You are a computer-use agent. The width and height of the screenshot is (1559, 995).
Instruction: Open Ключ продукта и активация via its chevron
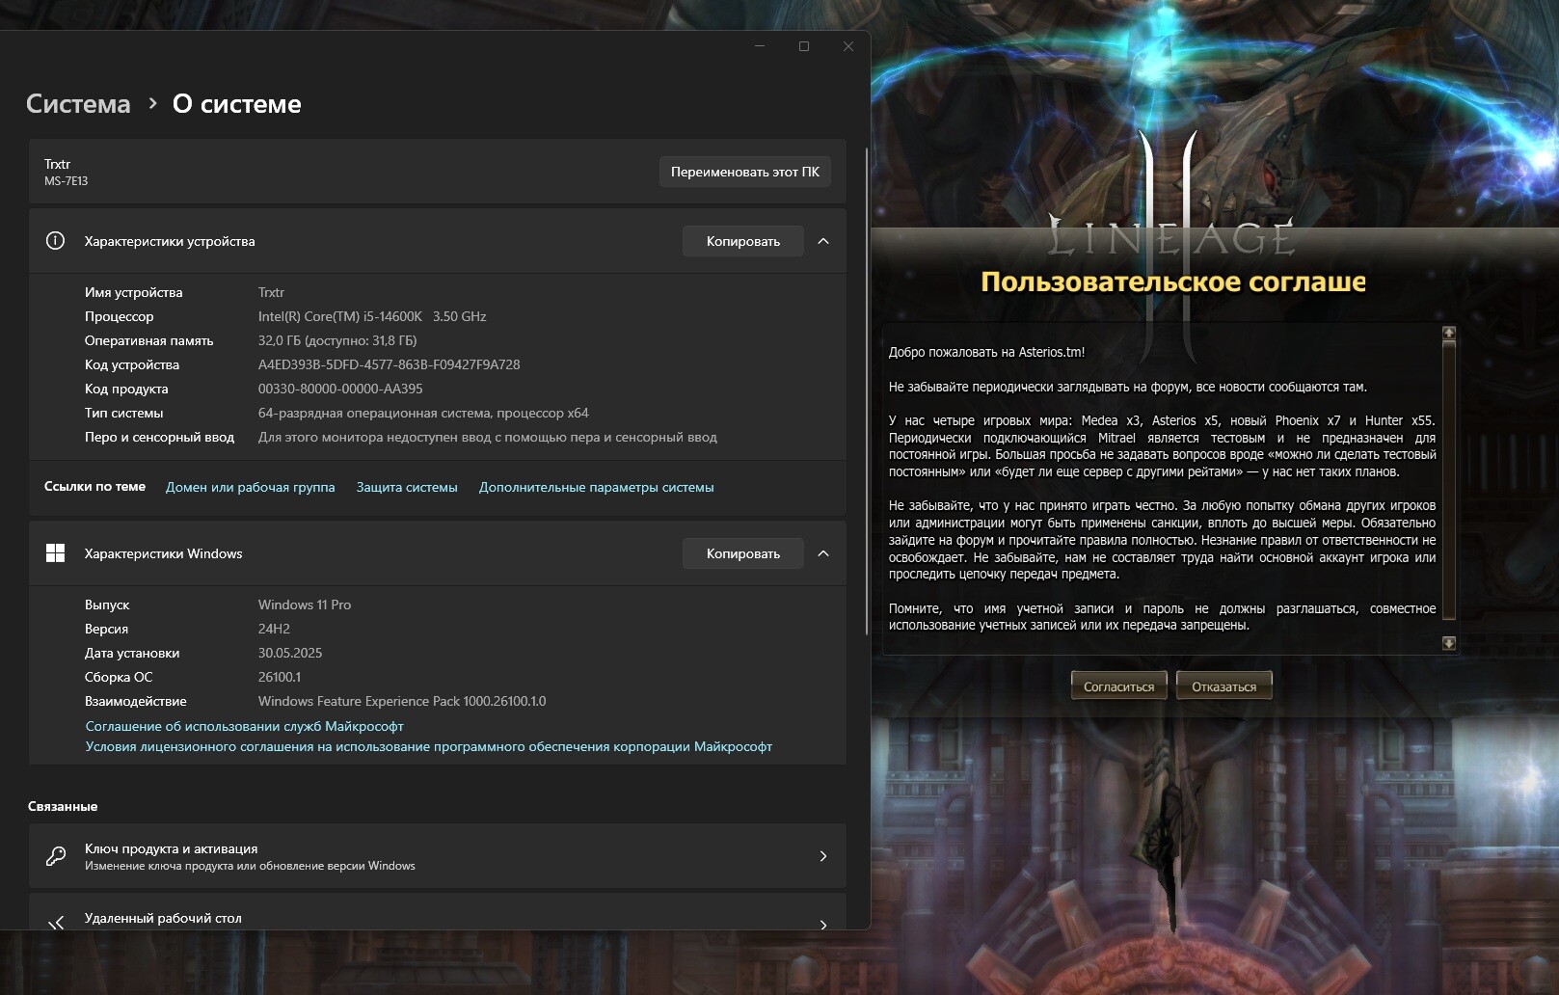823,856
